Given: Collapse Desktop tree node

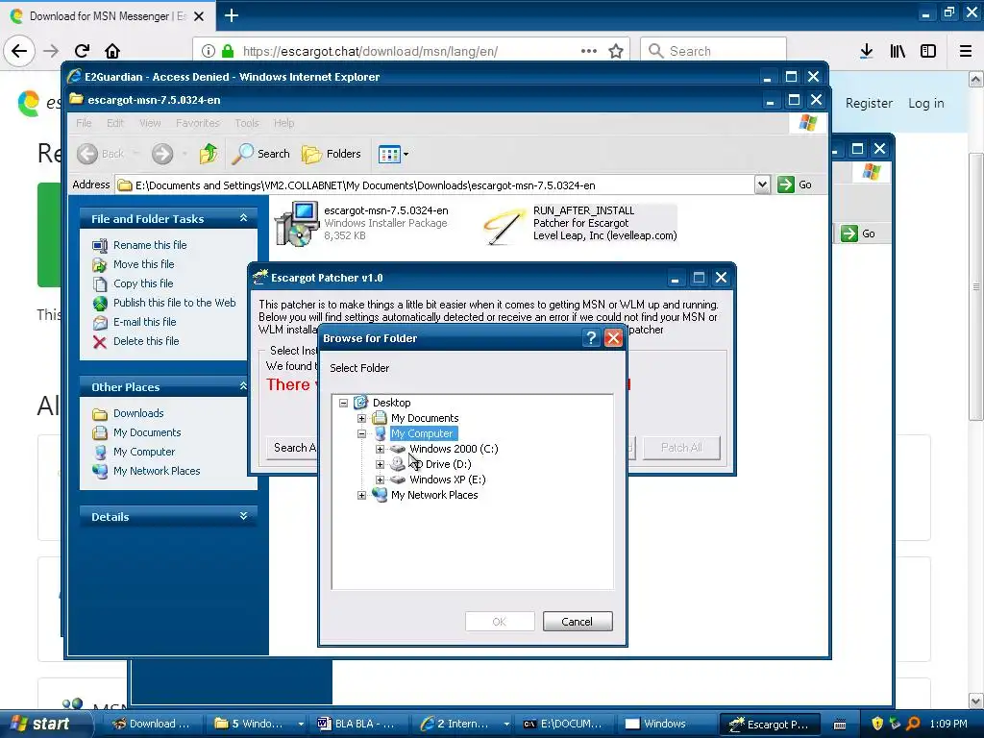Looking at the screenshot, I should coord(343,403).
